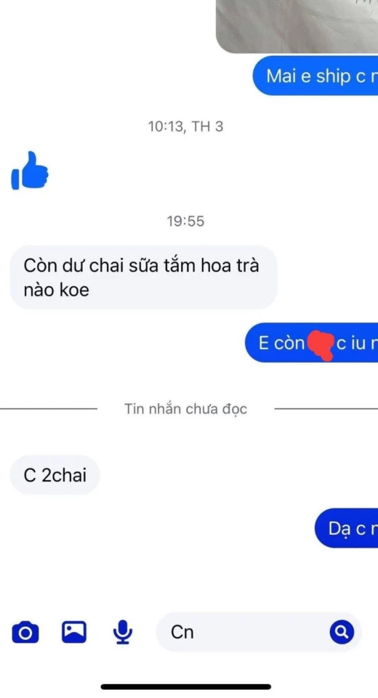Select the 'Dạ c' sent message bubble
Image resolution: width=378 pixels, height=698 pixels.
point(346,528)
